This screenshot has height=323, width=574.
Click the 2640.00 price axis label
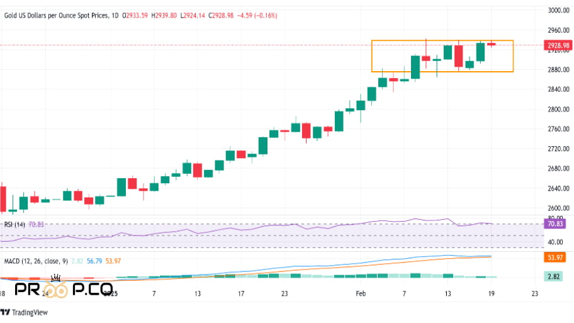coord(558,188)
